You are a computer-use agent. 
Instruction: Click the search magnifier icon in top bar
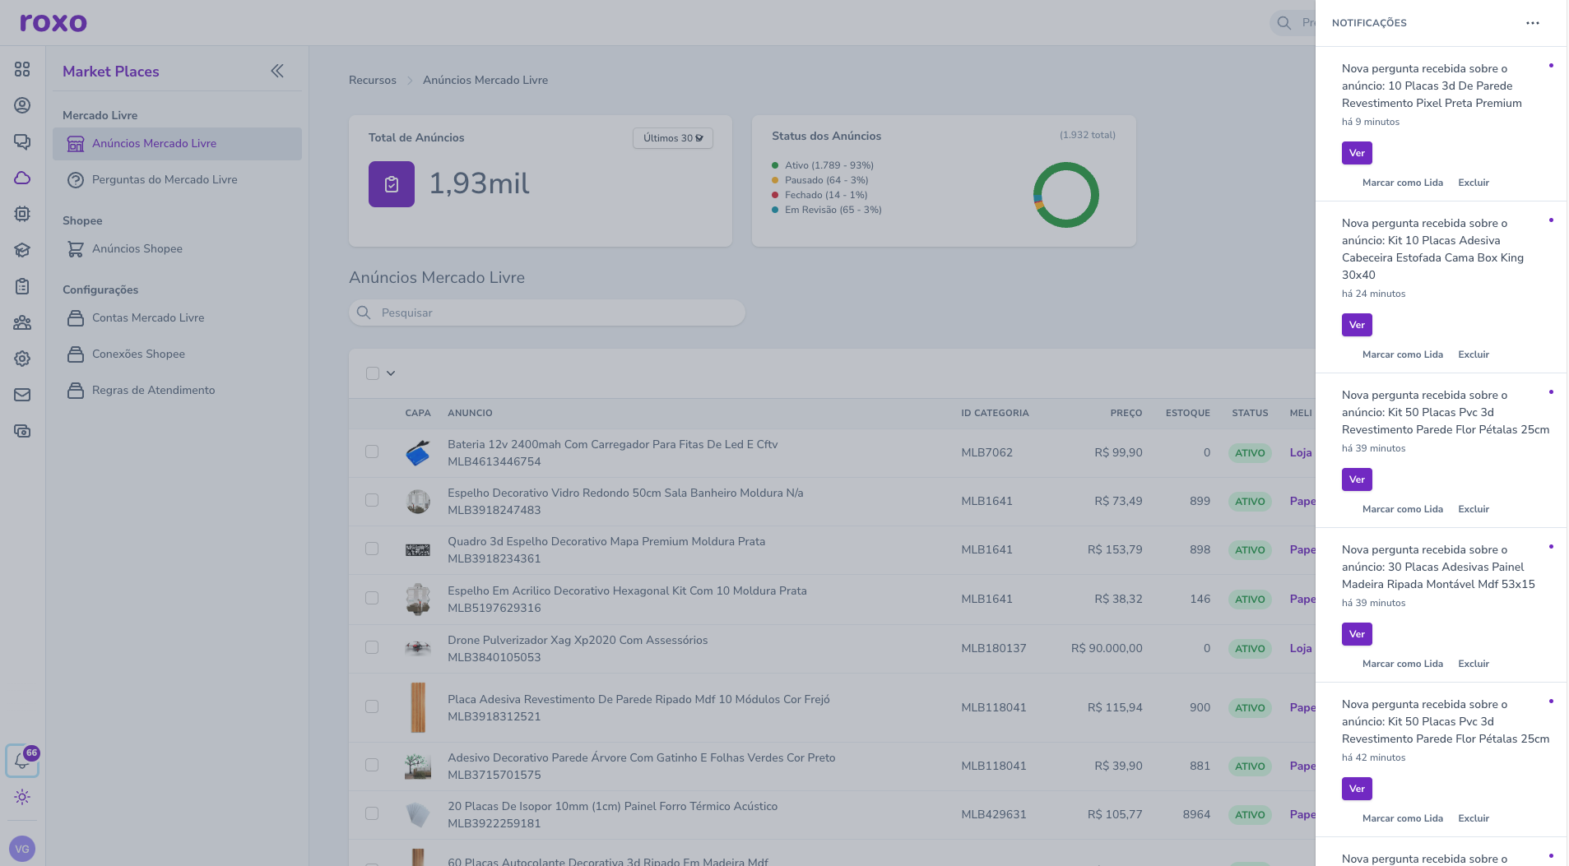pyautogui.click(x=1284, y=23)
